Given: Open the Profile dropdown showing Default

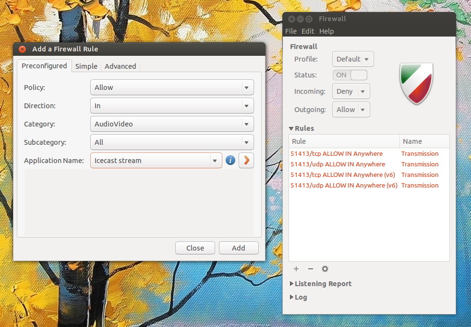Looking at the screenshot, I should [x=353, y=59].
